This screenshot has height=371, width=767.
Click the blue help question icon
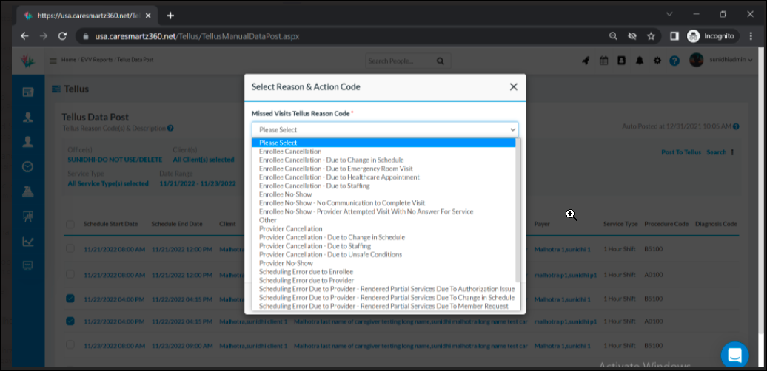click(x=674, y=61)
